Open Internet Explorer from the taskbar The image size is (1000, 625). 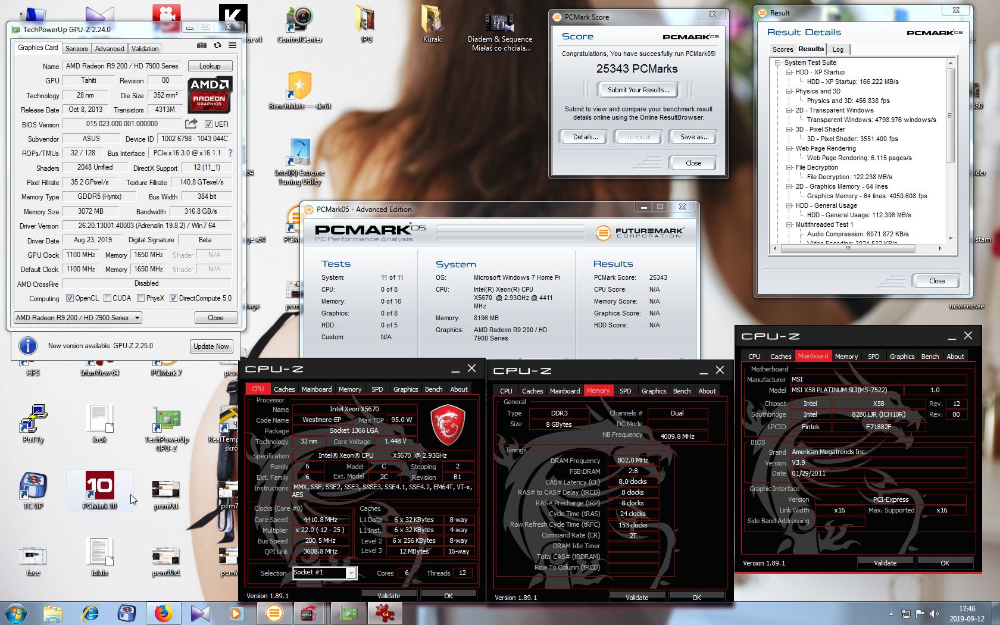tap(90, 613)
